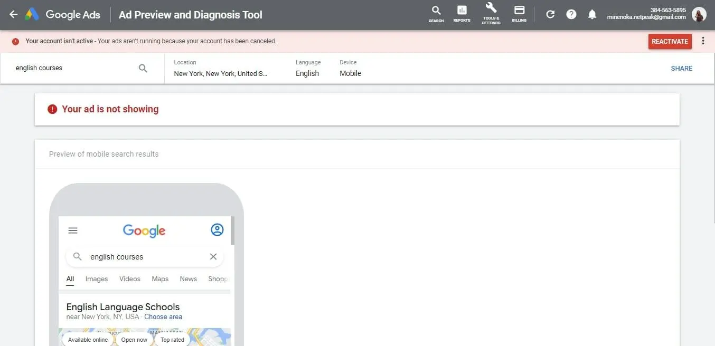
Task: Click the magnifier in the keyword field
Action: 143,68
